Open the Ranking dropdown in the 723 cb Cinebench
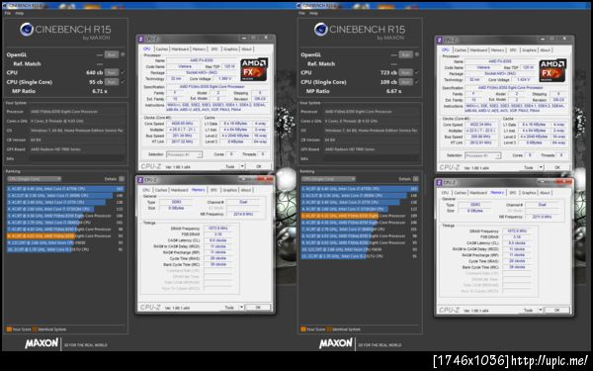 328,179
